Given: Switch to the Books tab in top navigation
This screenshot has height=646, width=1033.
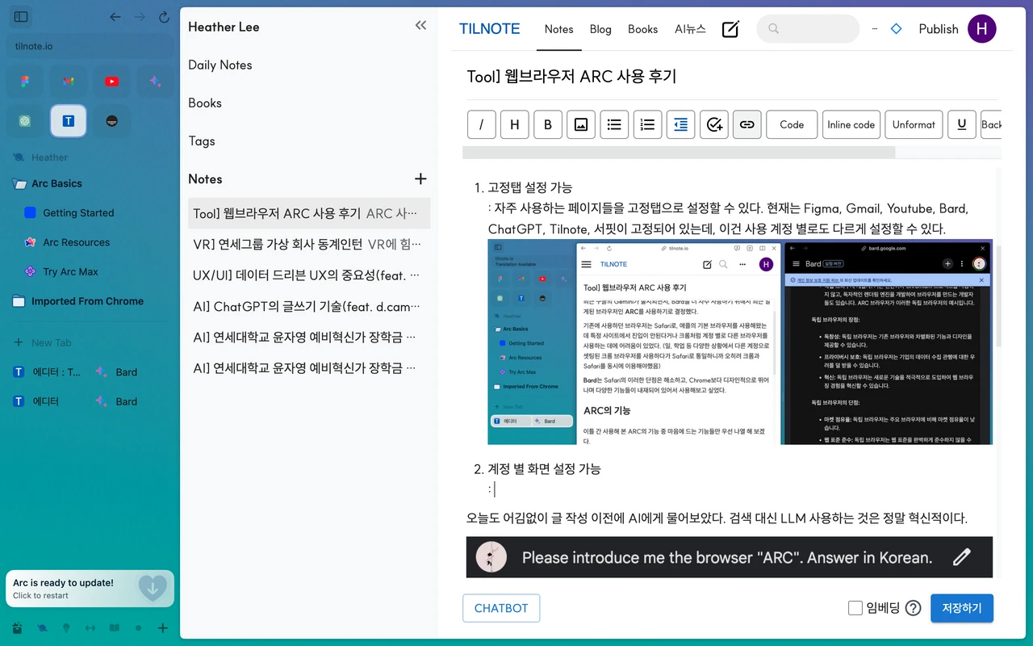Looking at the screenshot, I should (642, 29).
